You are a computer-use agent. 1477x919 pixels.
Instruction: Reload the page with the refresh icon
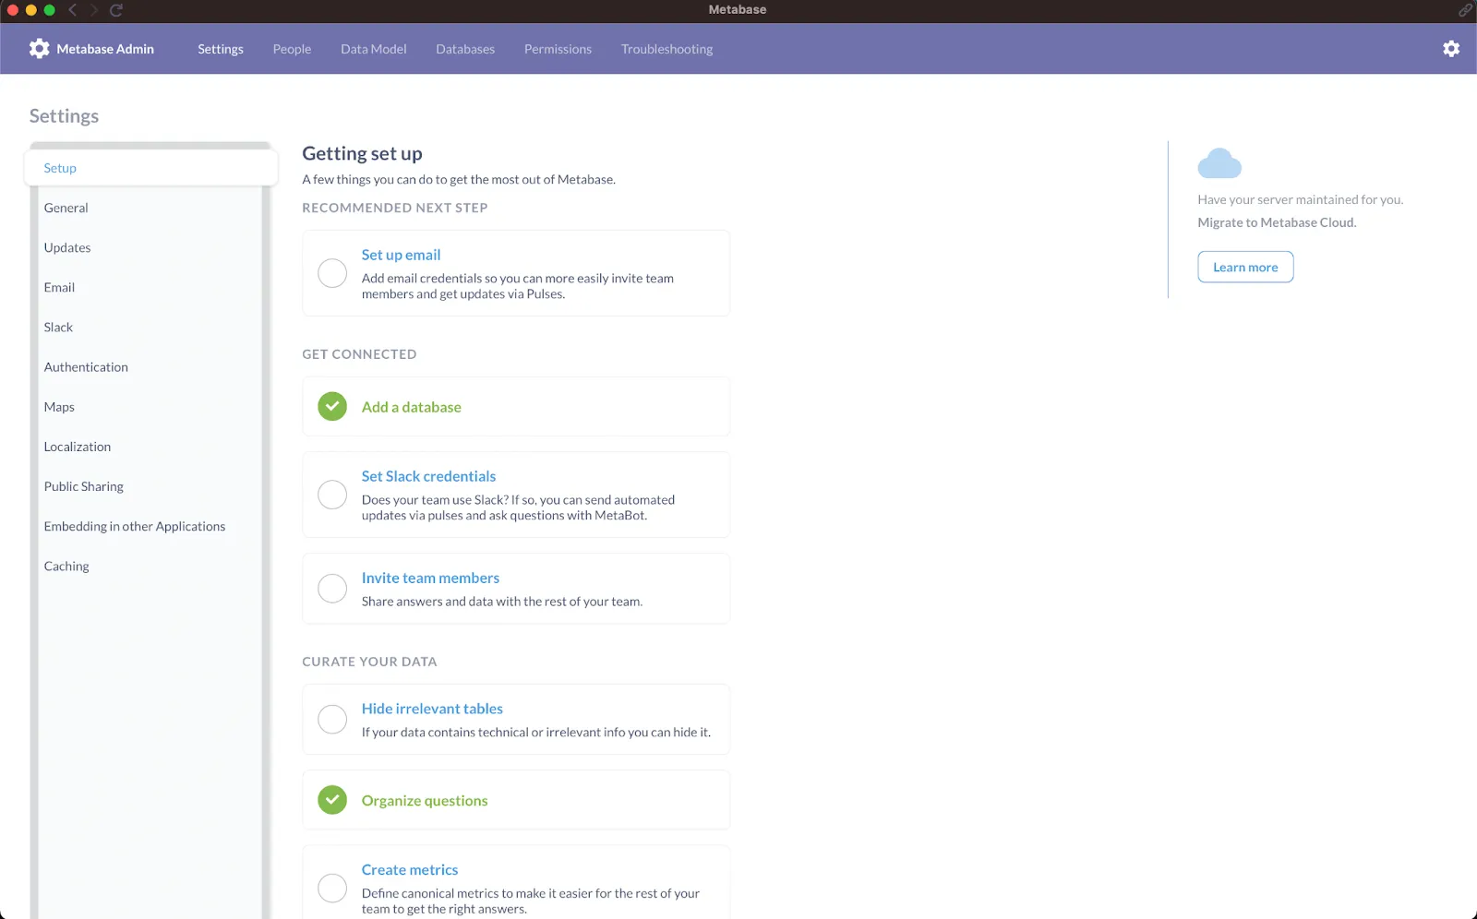[116, 10]
